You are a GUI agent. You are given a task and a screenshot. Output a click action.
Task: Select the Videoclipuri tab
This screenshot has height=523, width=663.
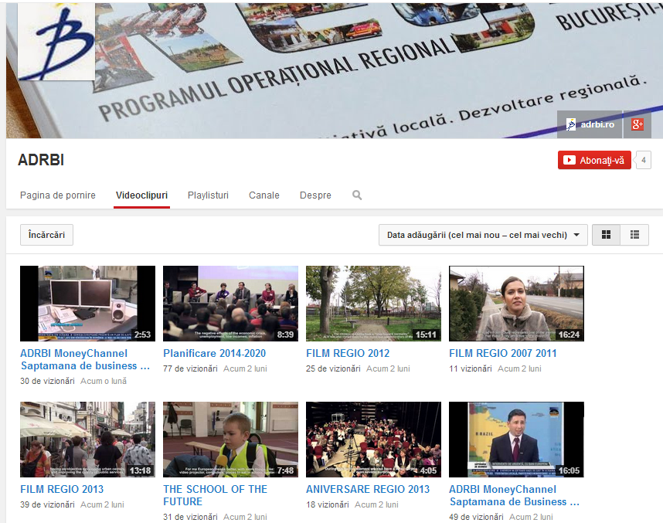click(x=141, y=195)
